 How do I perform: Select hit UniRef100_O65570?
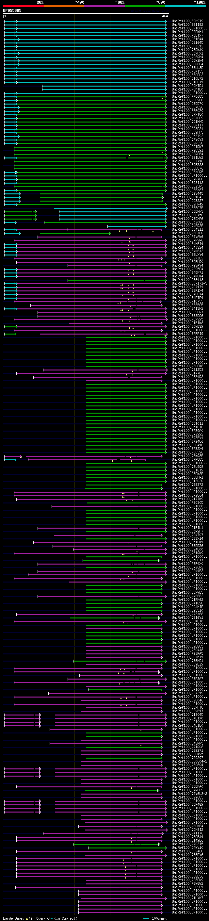187,104
